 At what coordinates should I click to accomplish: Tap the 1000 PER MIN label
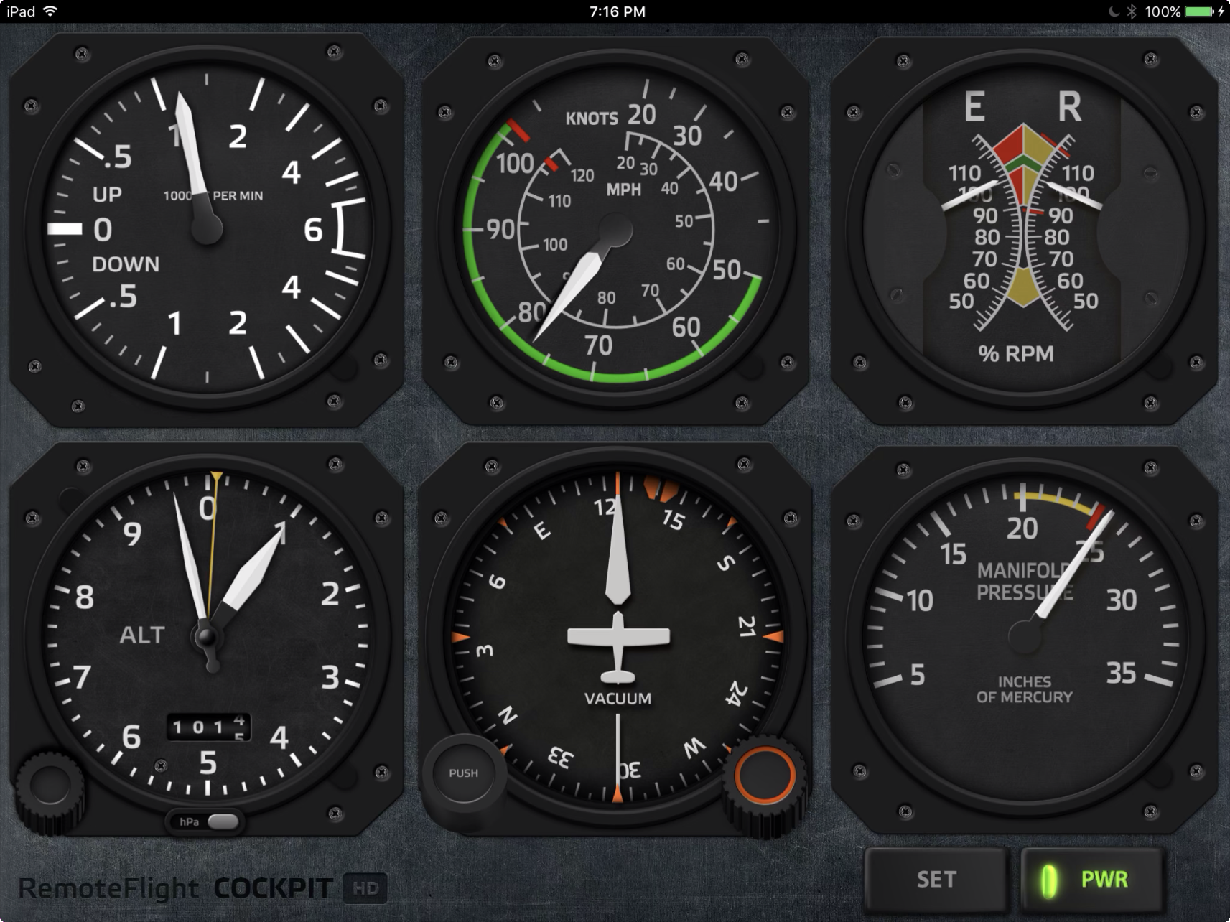(x=213, y=195)
